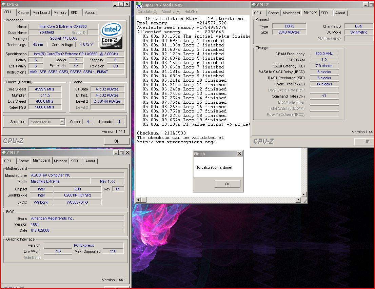Image resolution: width=375 pixels, height=289 pixels.
Task: Click southbridge value 82801IR (ICH9R)
Action: click(x=78, y=195)
